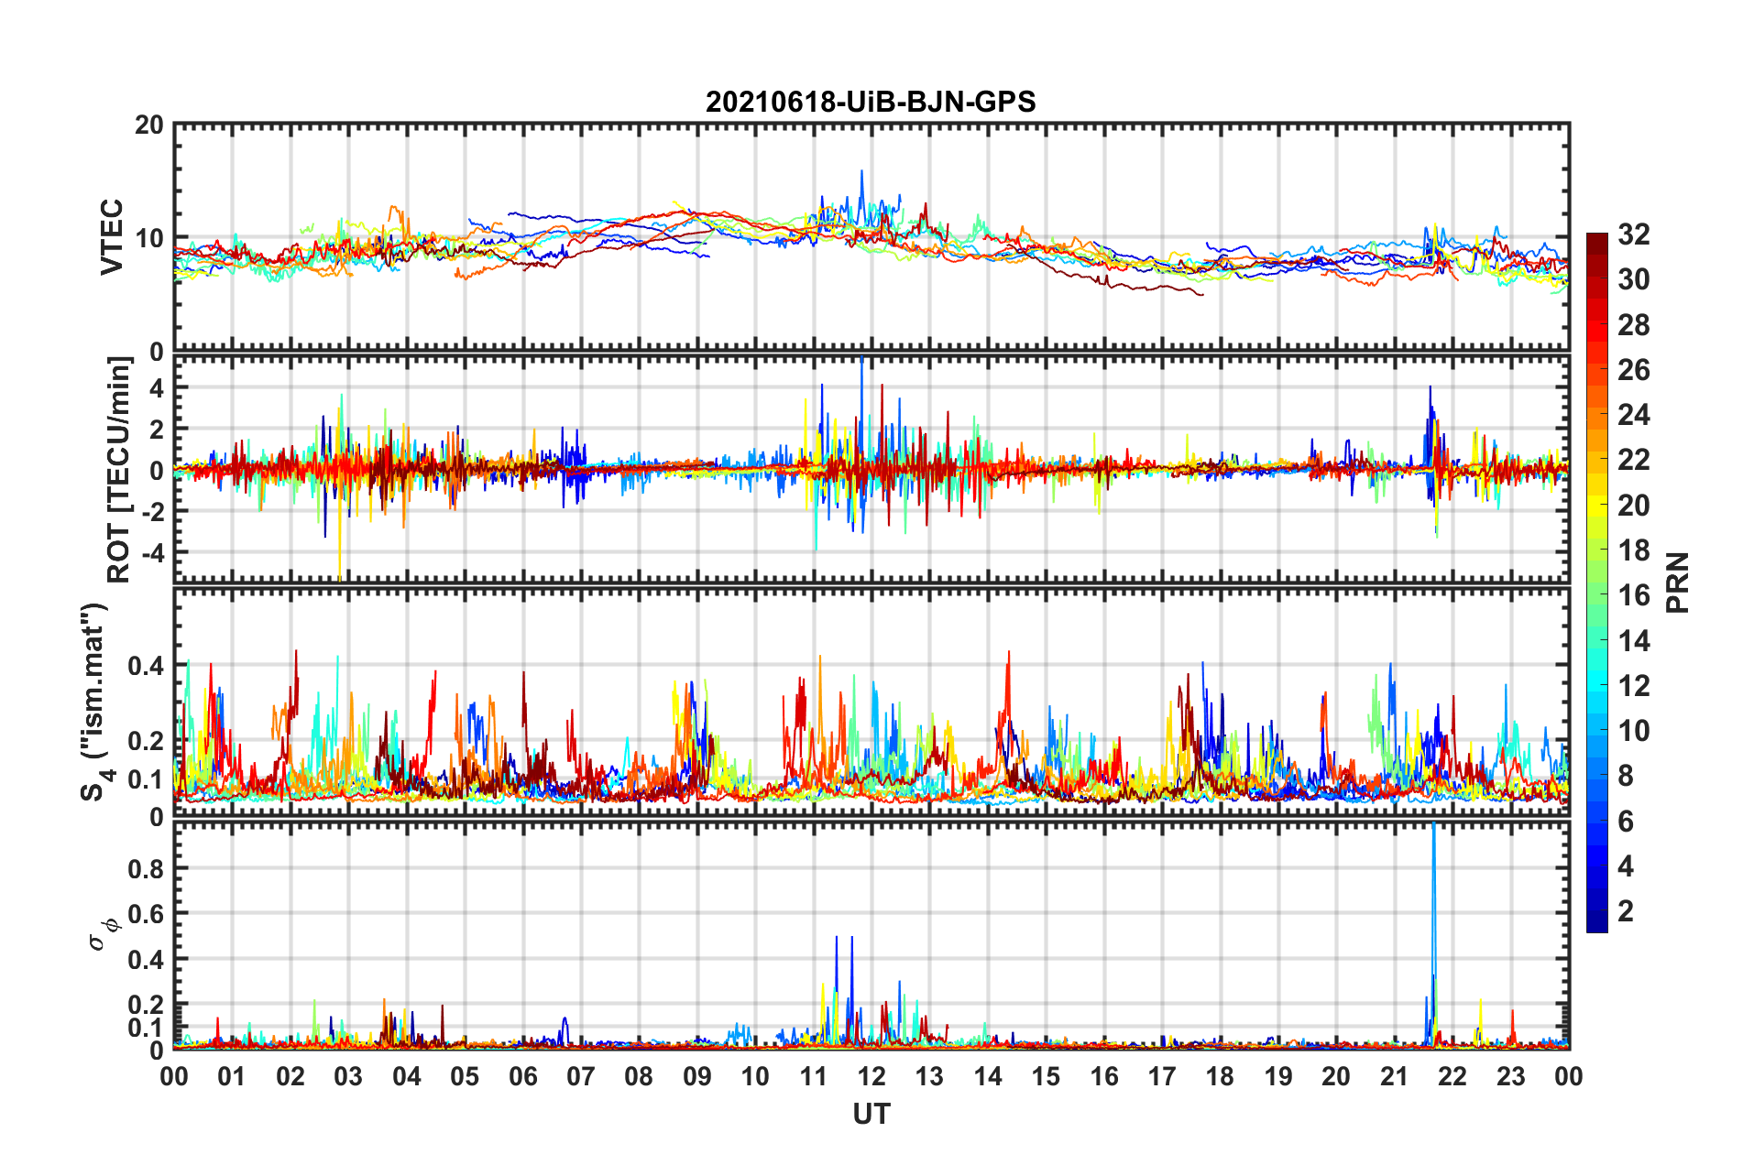Click colorbar tick label 6
The height and width of the screenshot is (1165, 1743).
1626,822
